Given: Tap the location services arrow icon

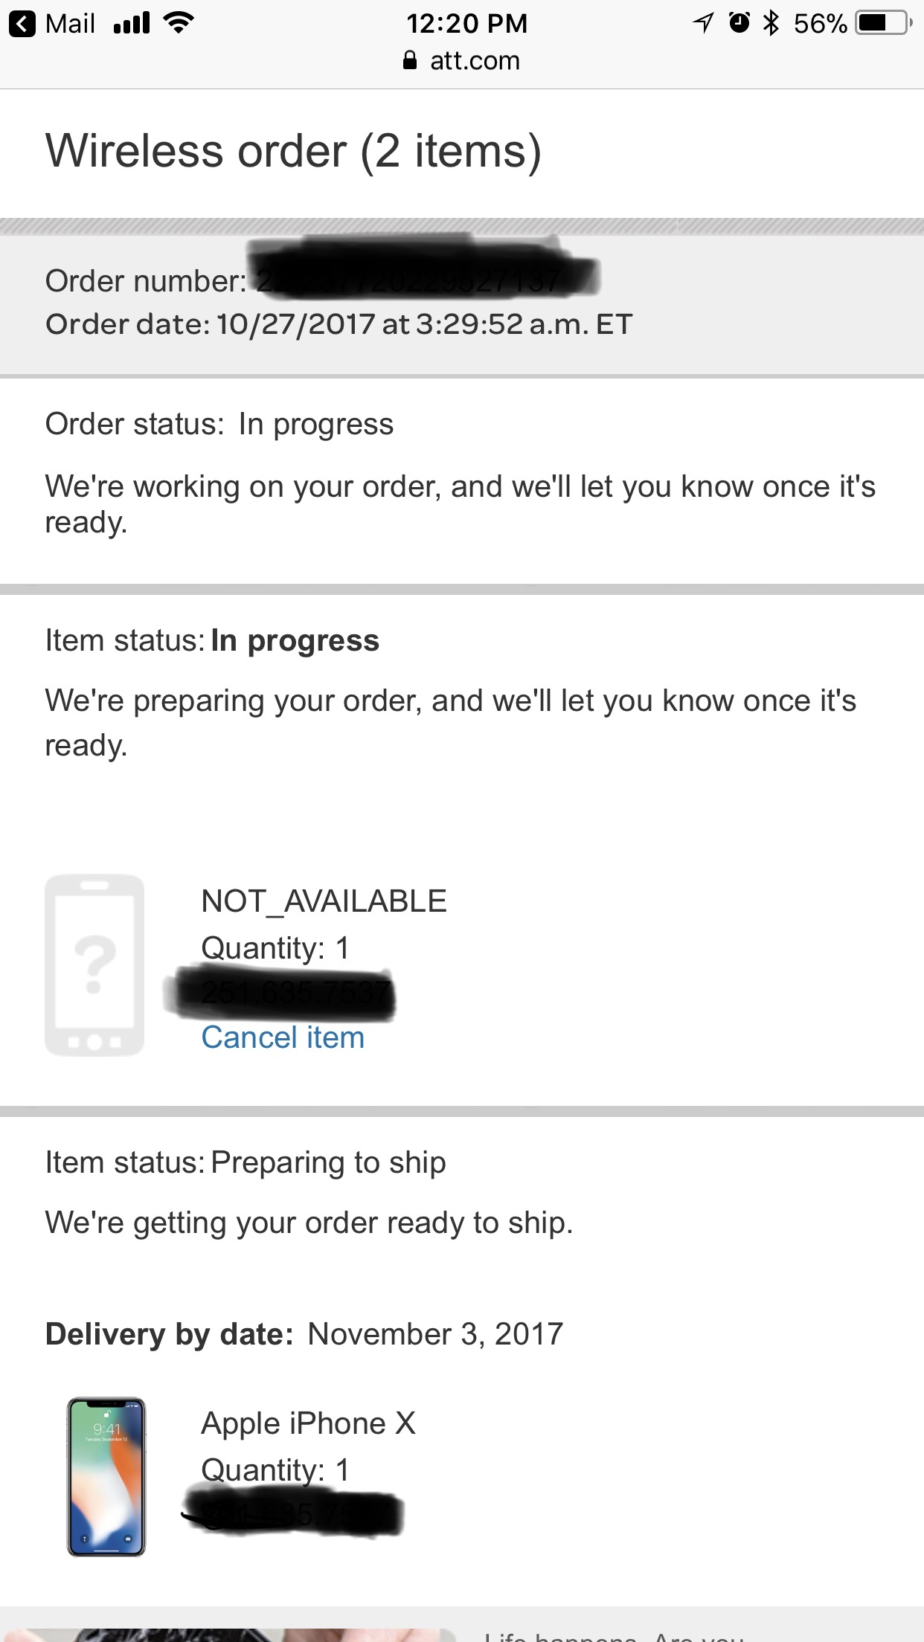Looking at the screenshot, I should (x=702, y=23).
